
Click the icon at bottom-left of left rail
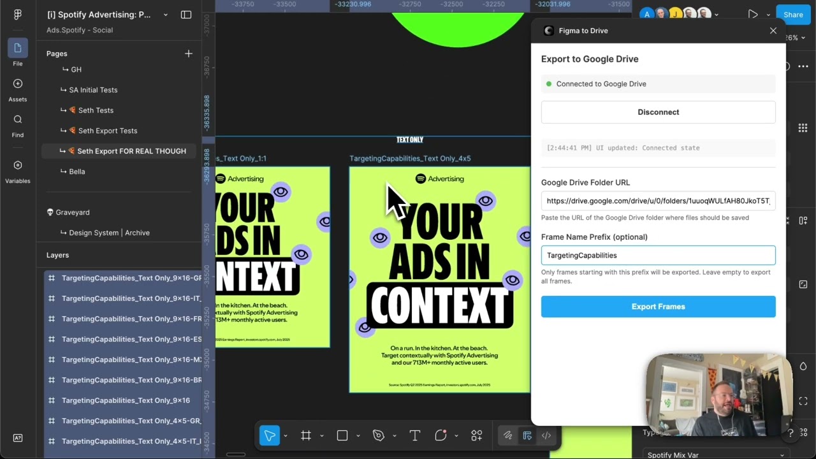[18, 438]
